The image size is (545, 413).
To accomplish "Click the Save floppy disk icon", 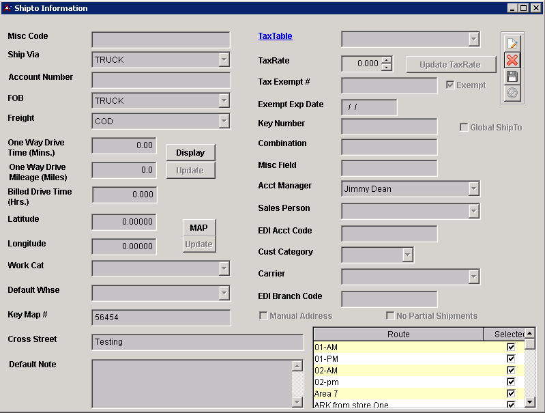I will [512, 77].
